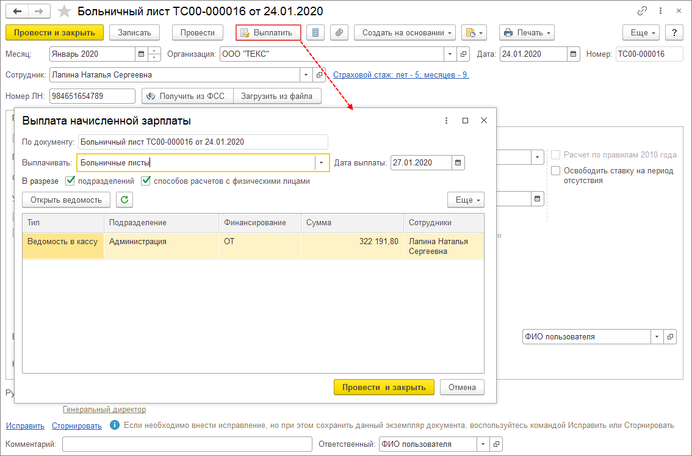Viewport: 692px width, 456px height.
Task: Open the calendar icon behind dialog on the right
Action: coord(537,198)
